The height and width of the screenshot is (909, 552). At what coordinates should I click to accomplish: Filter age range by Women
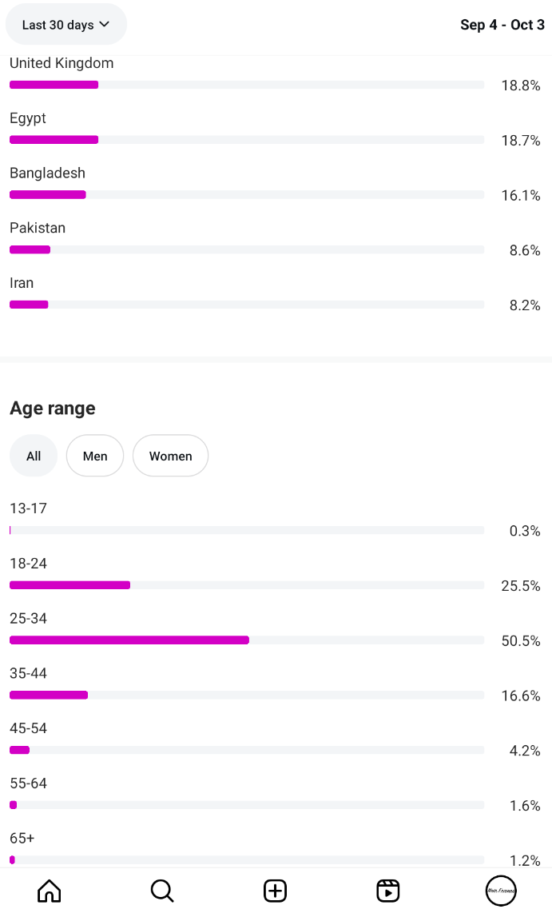click(x=170, y=456)
